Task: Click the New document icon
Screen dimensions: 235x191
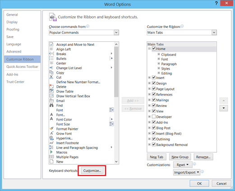Action: click(51, 161)
